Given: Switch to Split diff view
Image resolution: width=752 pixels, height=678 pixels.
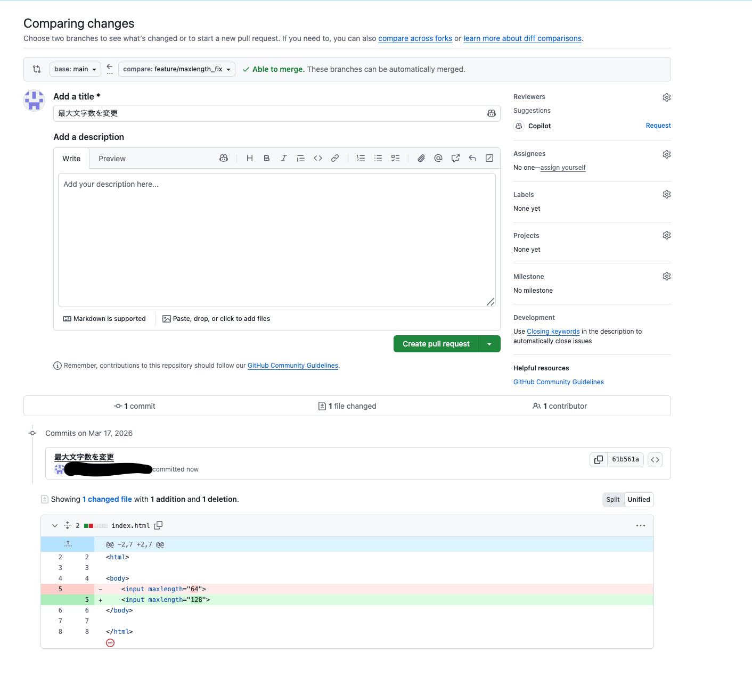Looking at the screenshot, I should click(613, 500).
